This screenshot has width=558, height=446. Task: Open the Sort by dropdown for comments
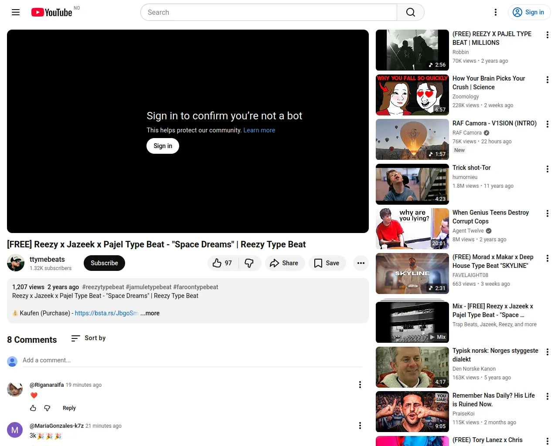(x=88, y=338)
